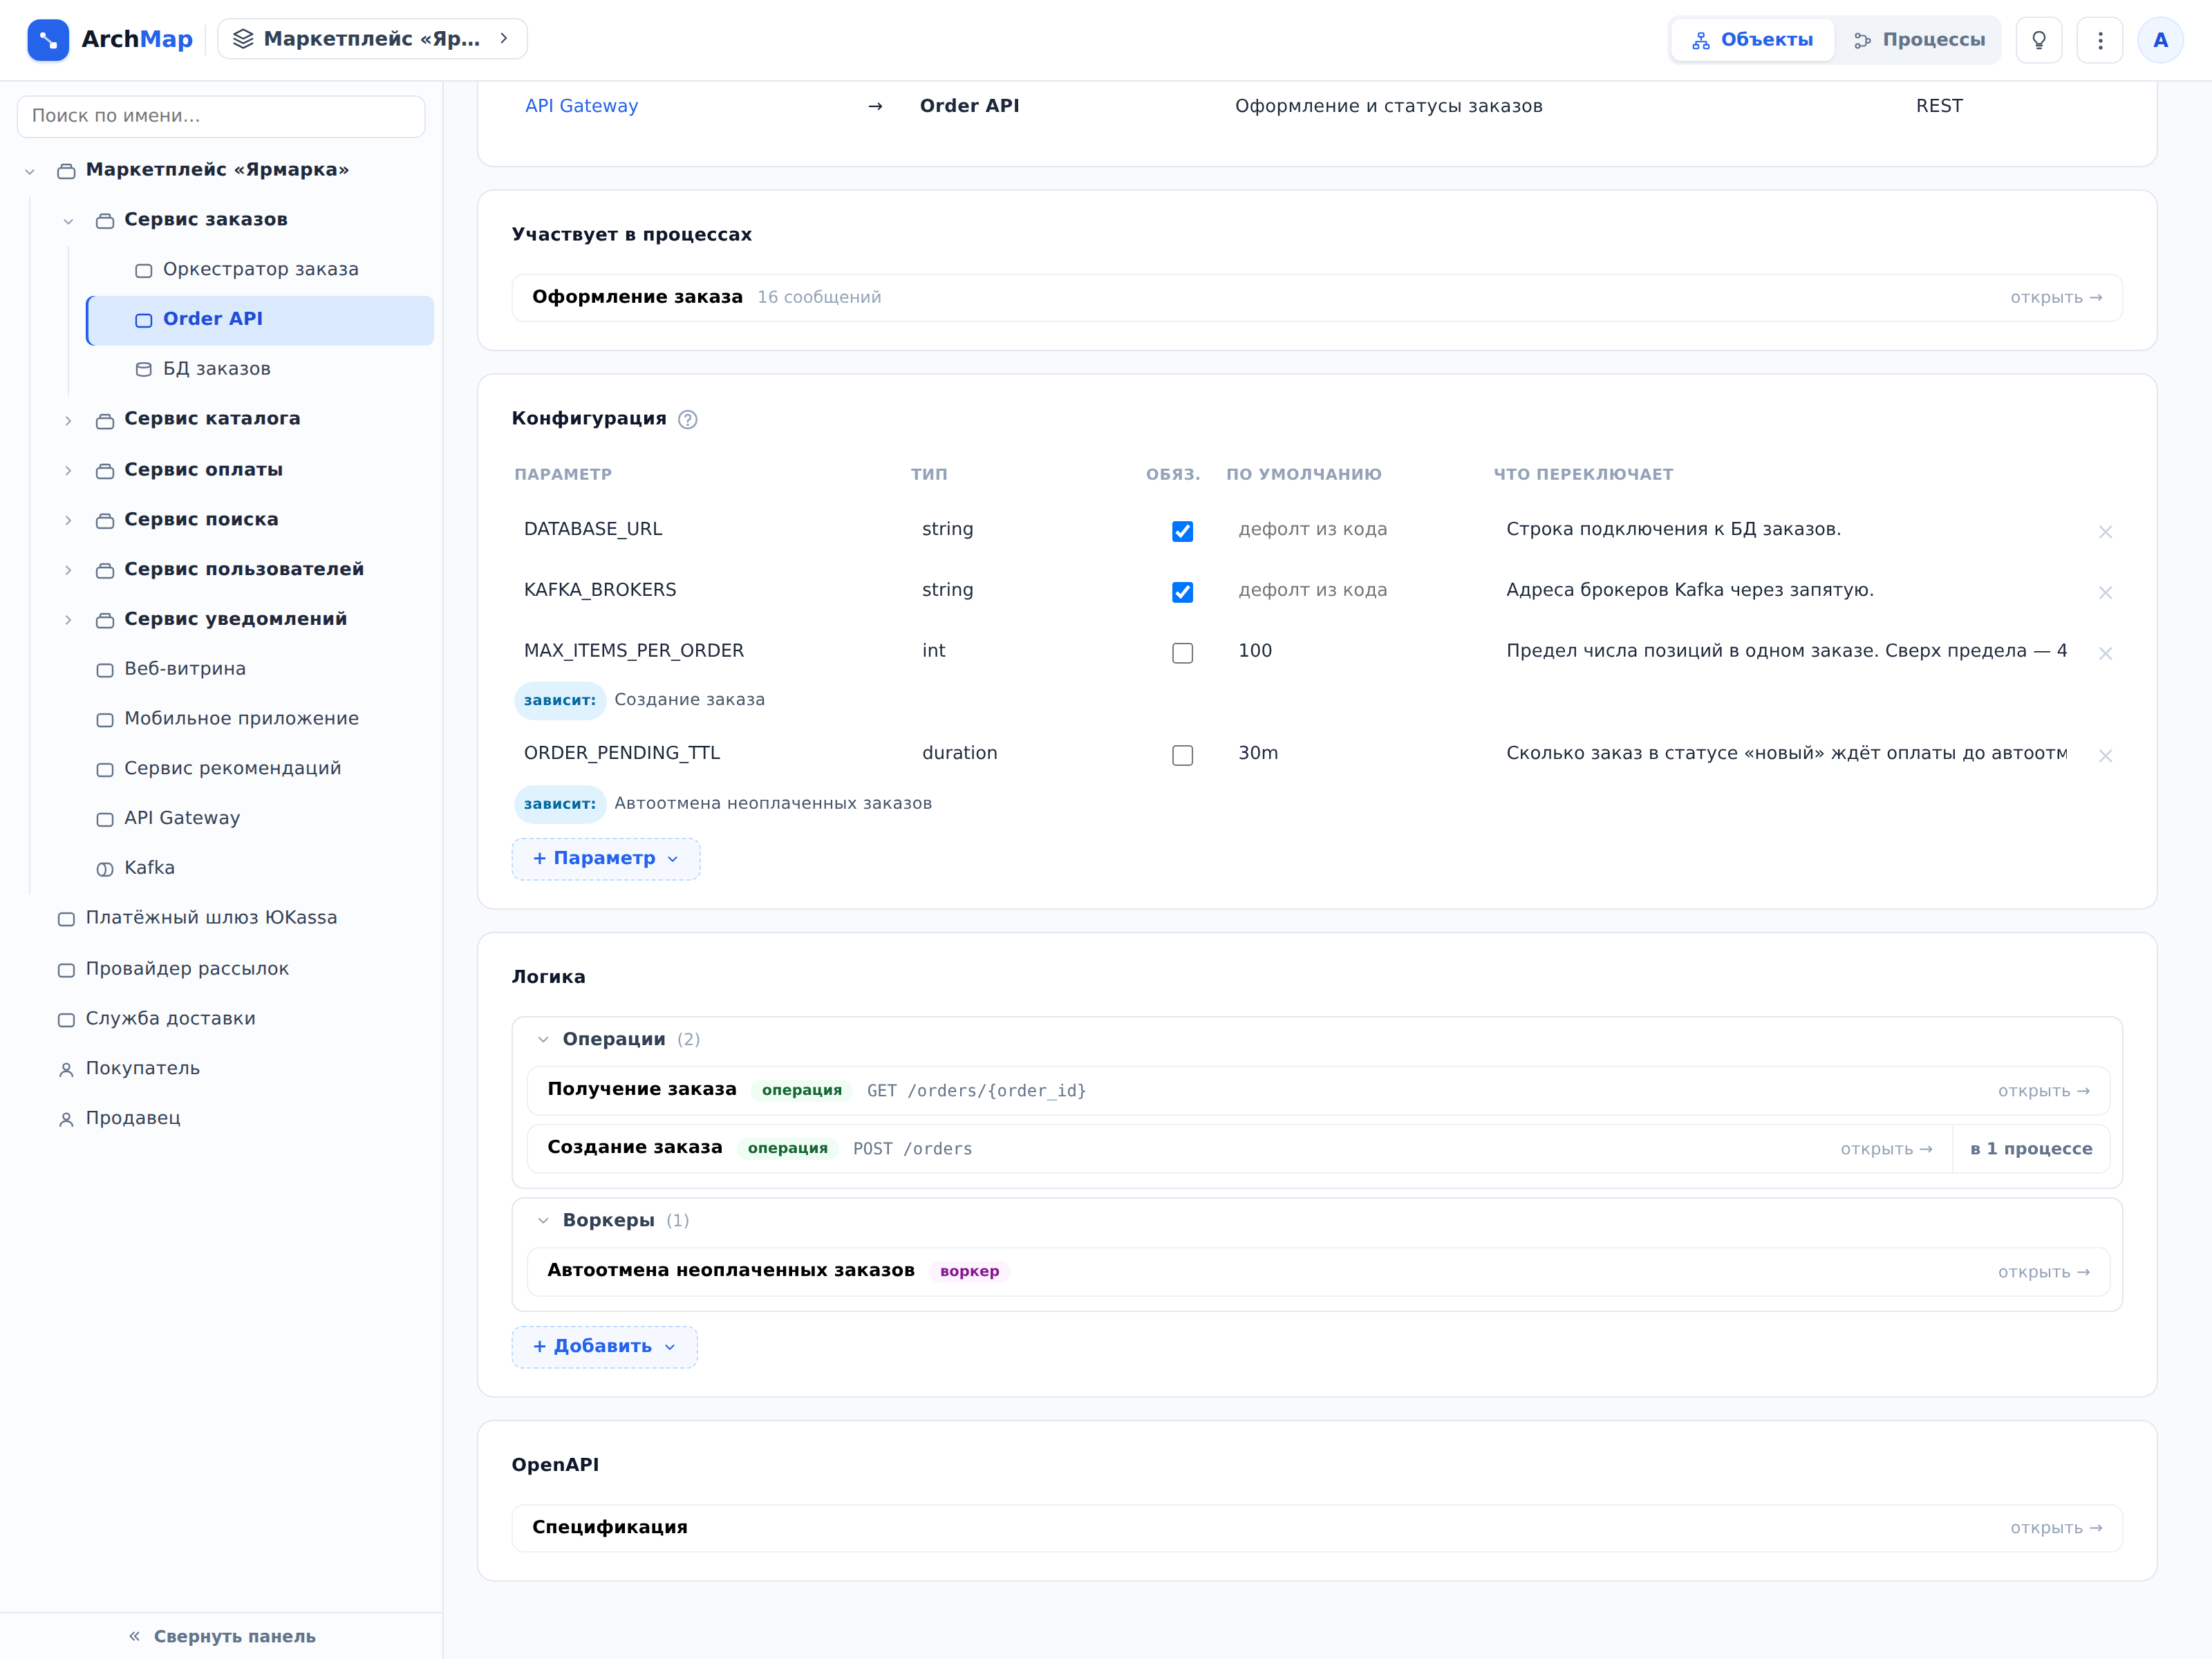Uncheck required for KAFKA_BROKERS
Image resolution: width=2212 pixels, height=1659 pixels.
1182,592
